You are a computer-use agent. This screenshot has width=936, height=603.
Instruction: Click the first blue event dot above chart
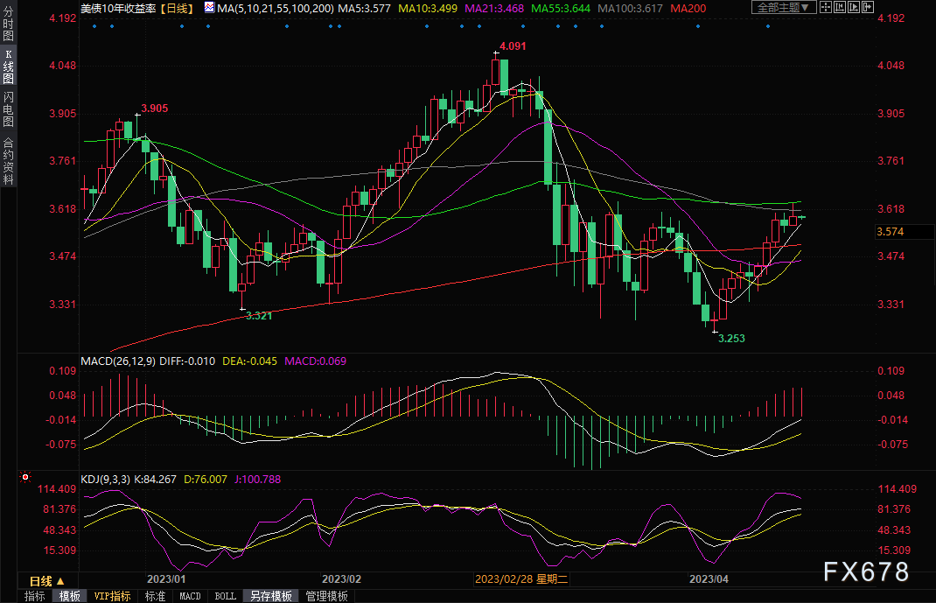94,25
